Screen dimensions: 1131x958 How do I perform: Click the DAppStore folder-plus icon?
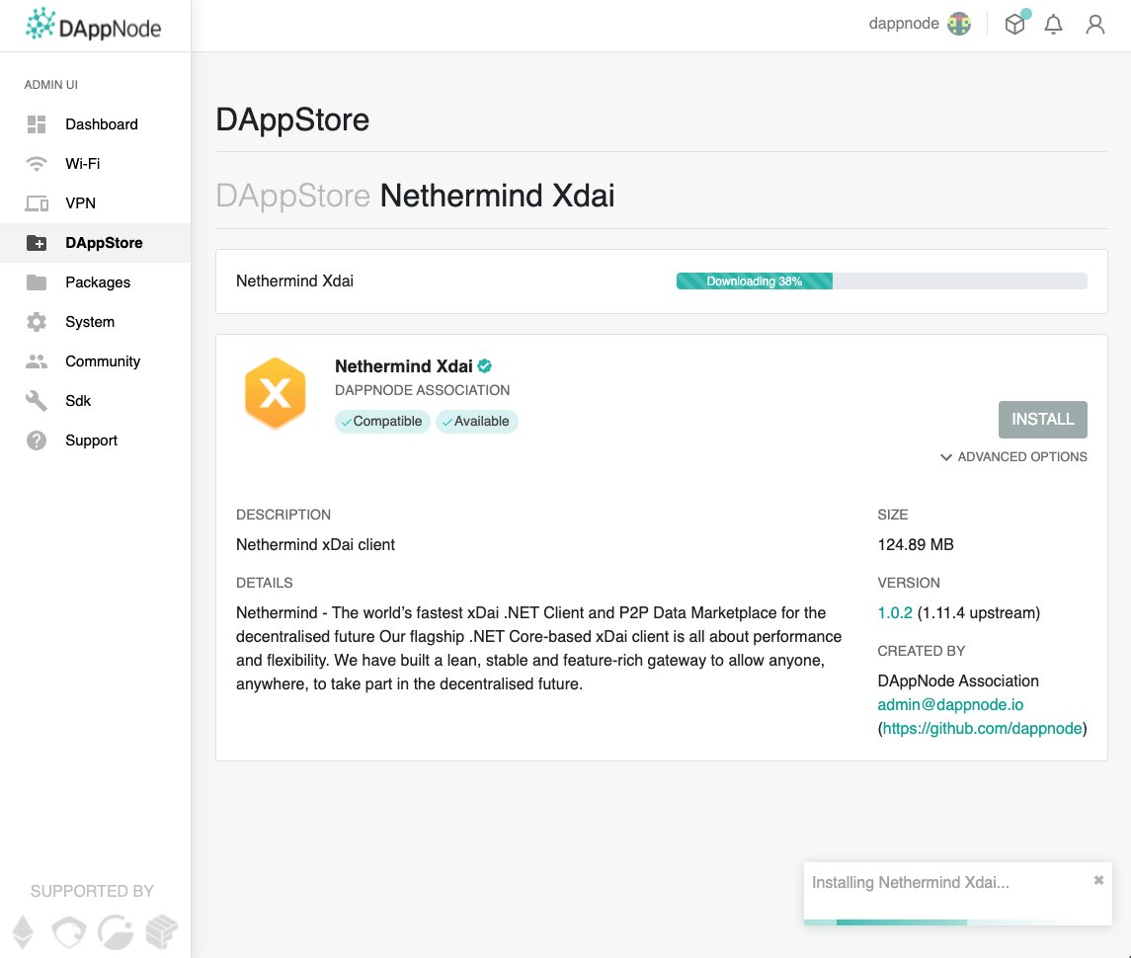click(x=37, y=243)
